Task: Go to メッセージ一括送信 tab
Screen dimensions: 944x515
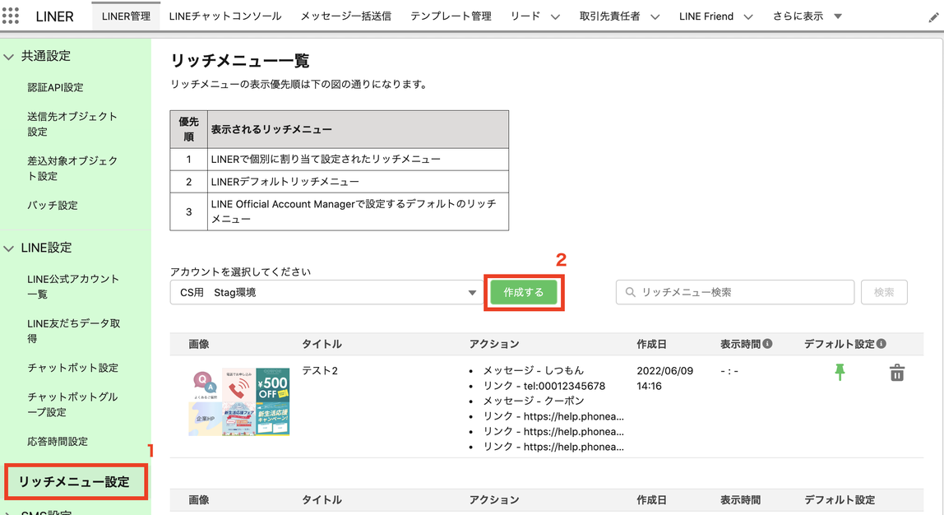Action: click(345, 16)
